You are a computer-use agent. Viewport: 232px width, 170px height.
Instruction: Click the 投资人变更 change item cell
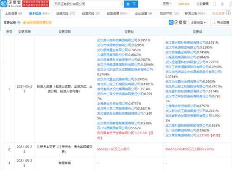click(x=64, y=89)
